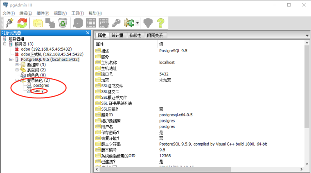
Task: Select the 加密 property row
Action: pyautogui.click(x=200, y=80)
